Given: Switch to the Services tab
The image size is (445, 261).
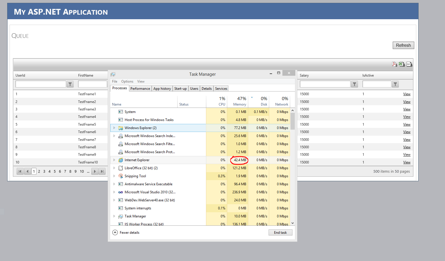Looking at the screenshot, I should 221,89.
